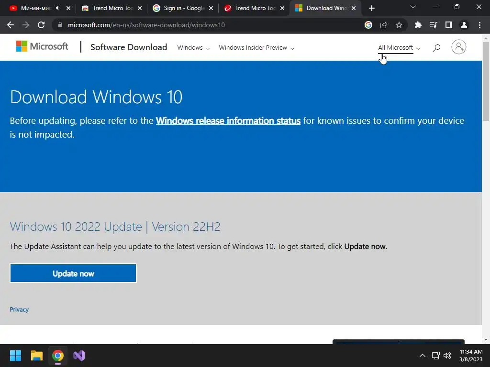
Task: Click the lock icon in address bar
Action: (60, 25)
